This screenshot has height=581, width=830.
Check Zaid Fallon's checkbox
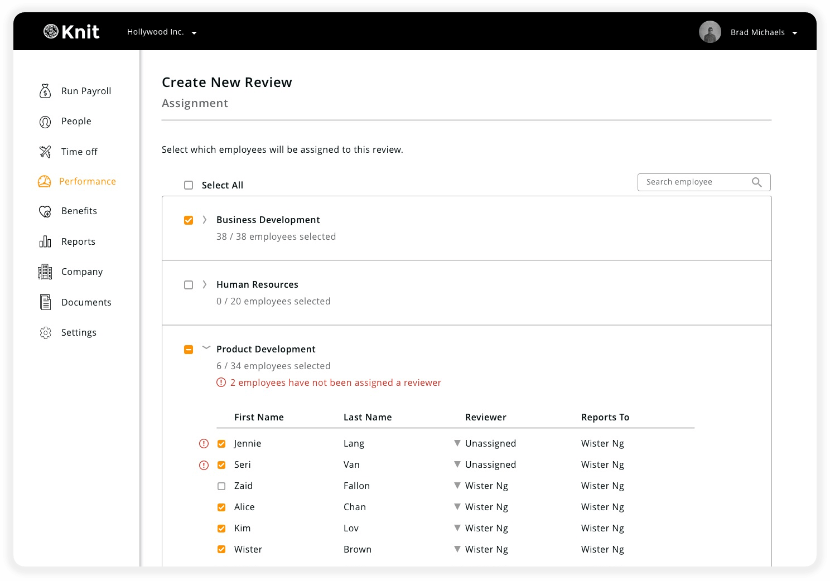[x=221, y=486]
